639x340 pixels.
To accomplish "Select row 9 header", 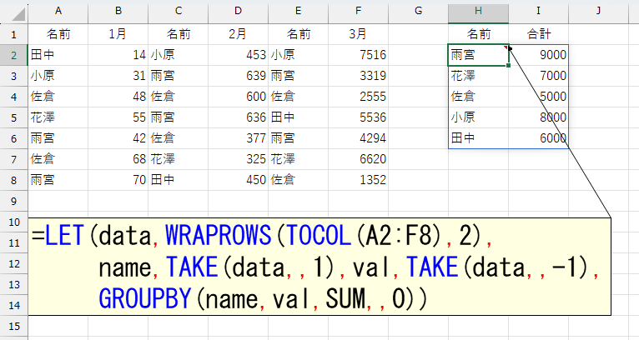I will point(13,201).
